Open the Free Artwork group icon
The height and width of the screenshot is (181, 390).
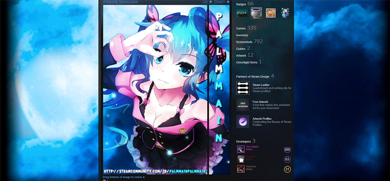[243, 105]
